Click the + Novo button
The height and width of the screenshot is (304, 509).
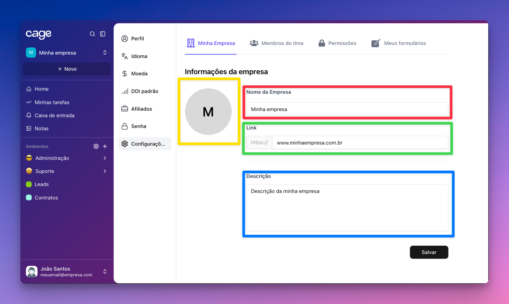click(67, 69)
